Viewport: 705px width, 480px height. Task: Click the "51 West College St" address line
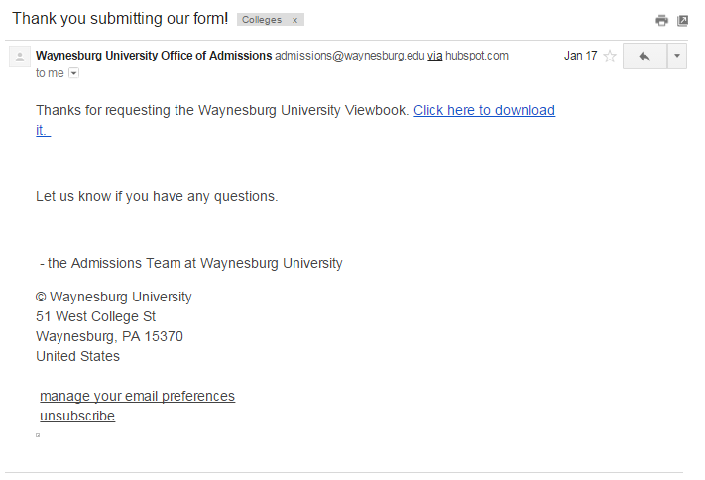pyautogui.click(x=95, y=316)
